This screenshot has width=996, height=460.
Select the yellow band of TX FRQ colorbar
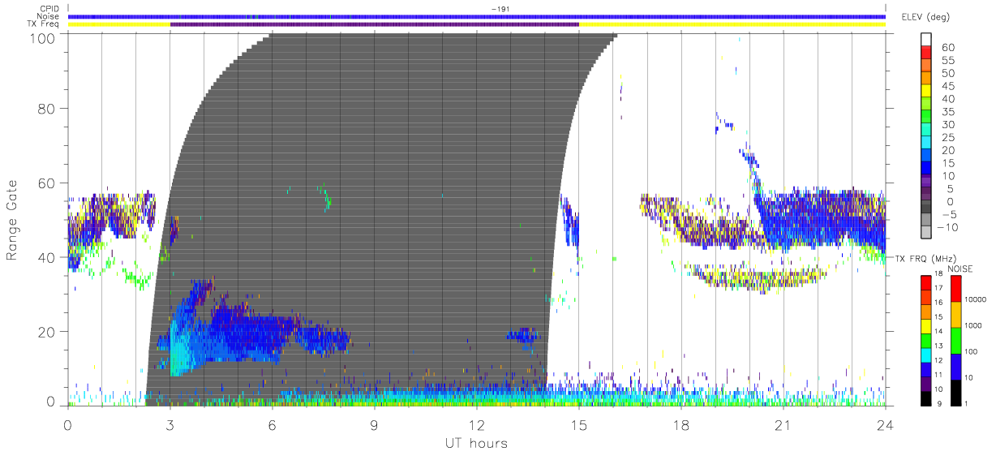pos(925,327)
